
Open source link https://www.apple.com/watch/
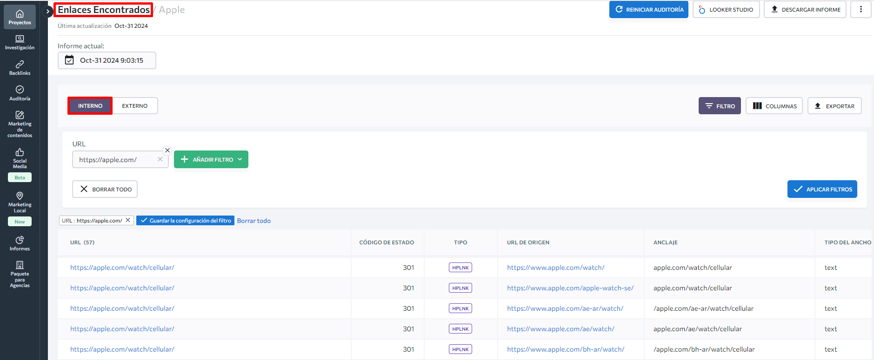pyautogui.click(x=555, y=268)
